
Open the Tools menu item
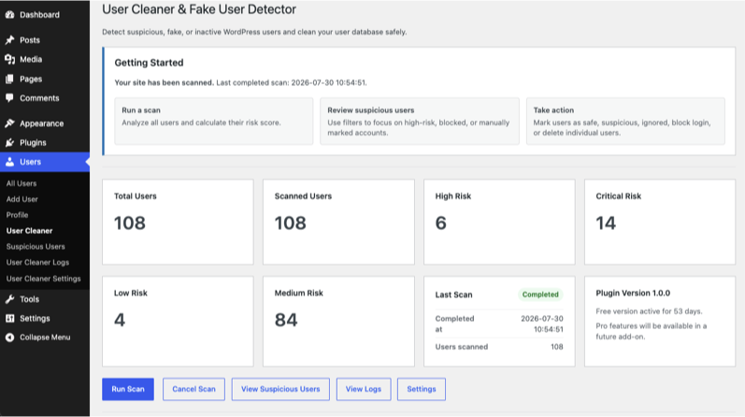[x=45, y=299]
